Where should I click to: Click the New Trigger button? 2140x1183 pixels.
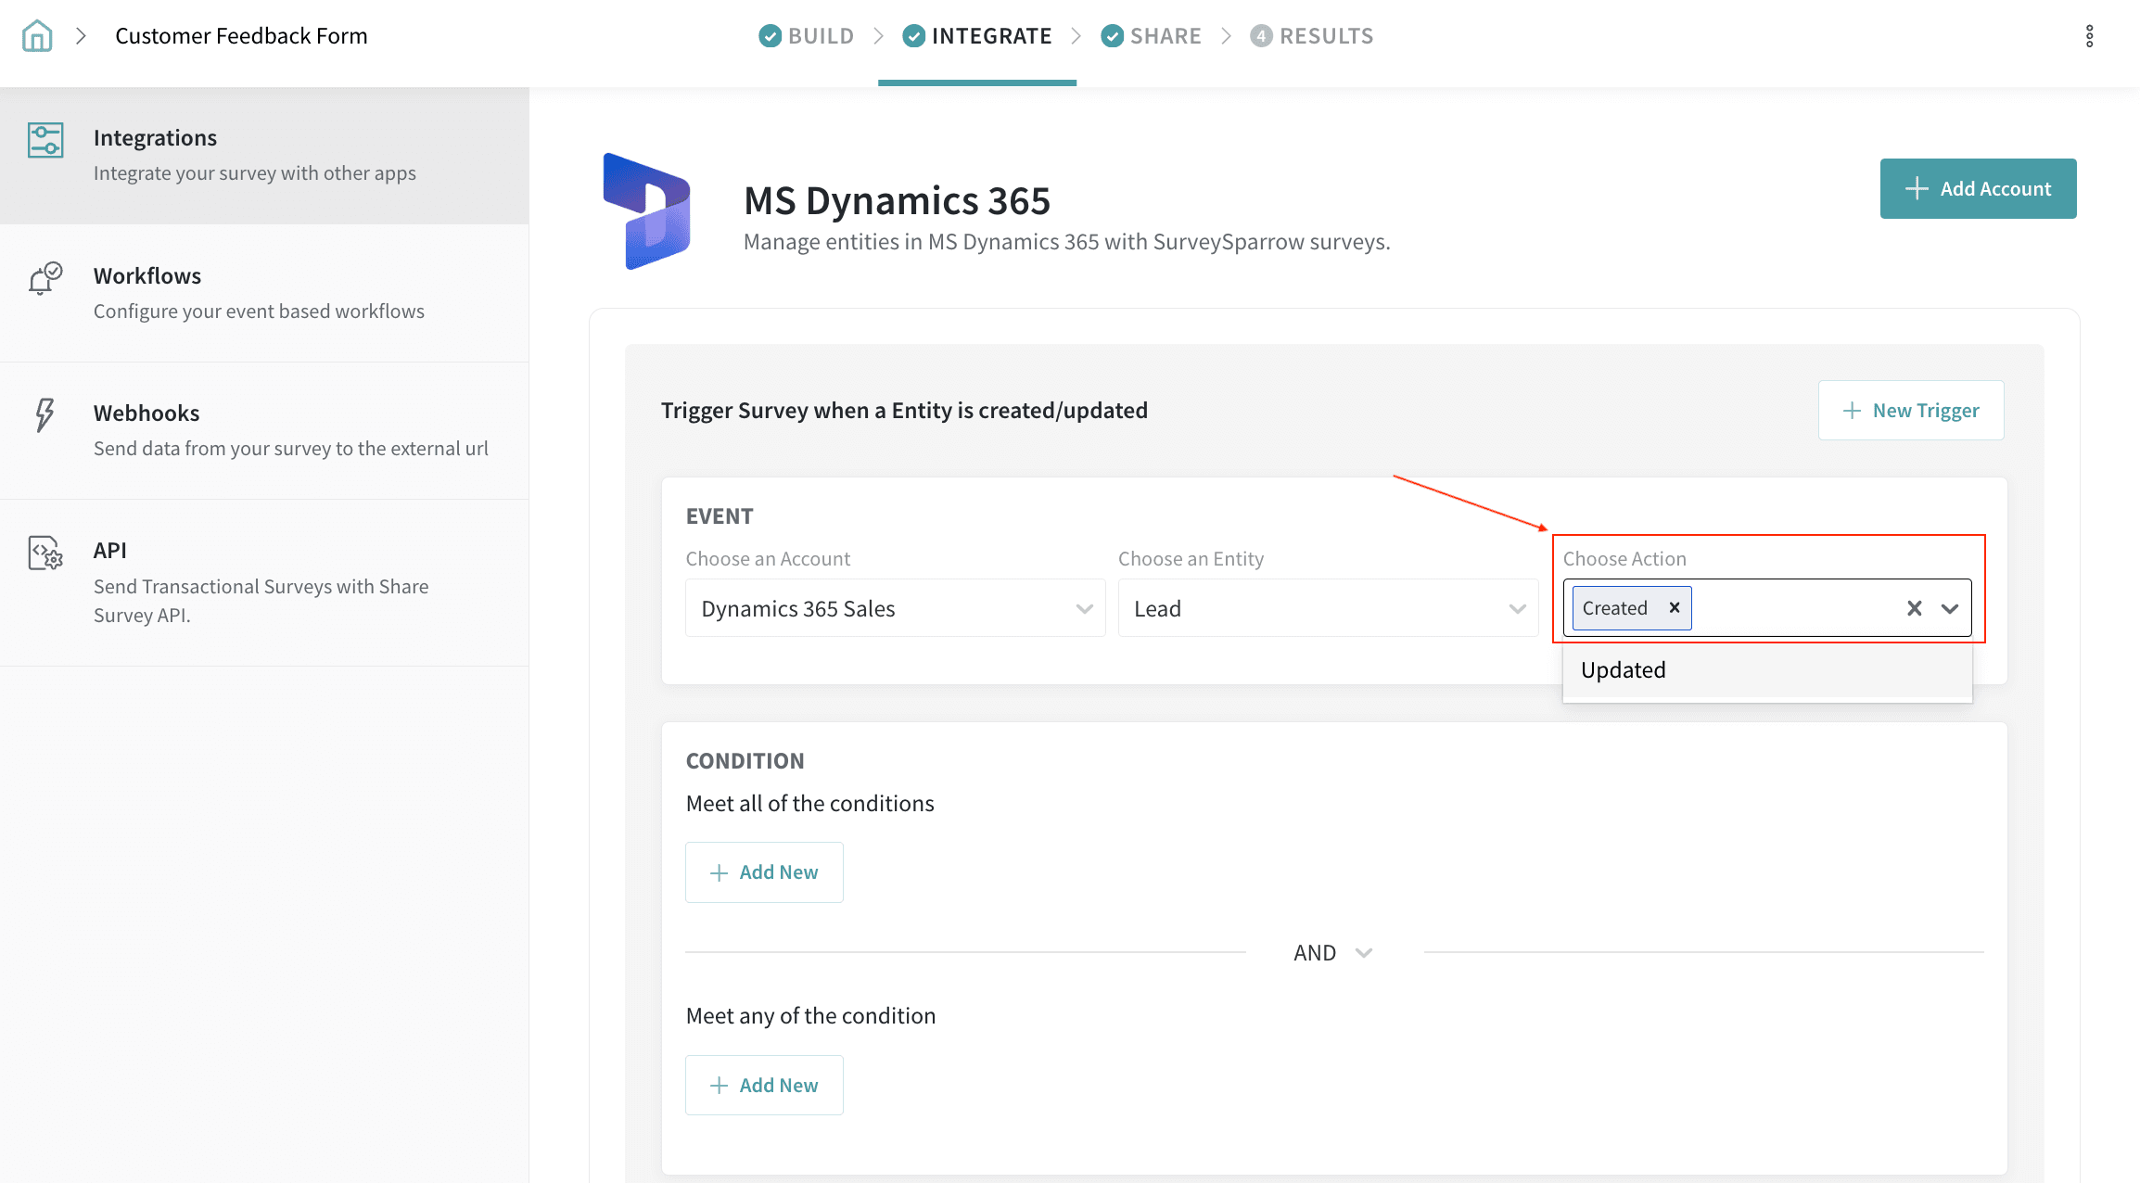1911,410
